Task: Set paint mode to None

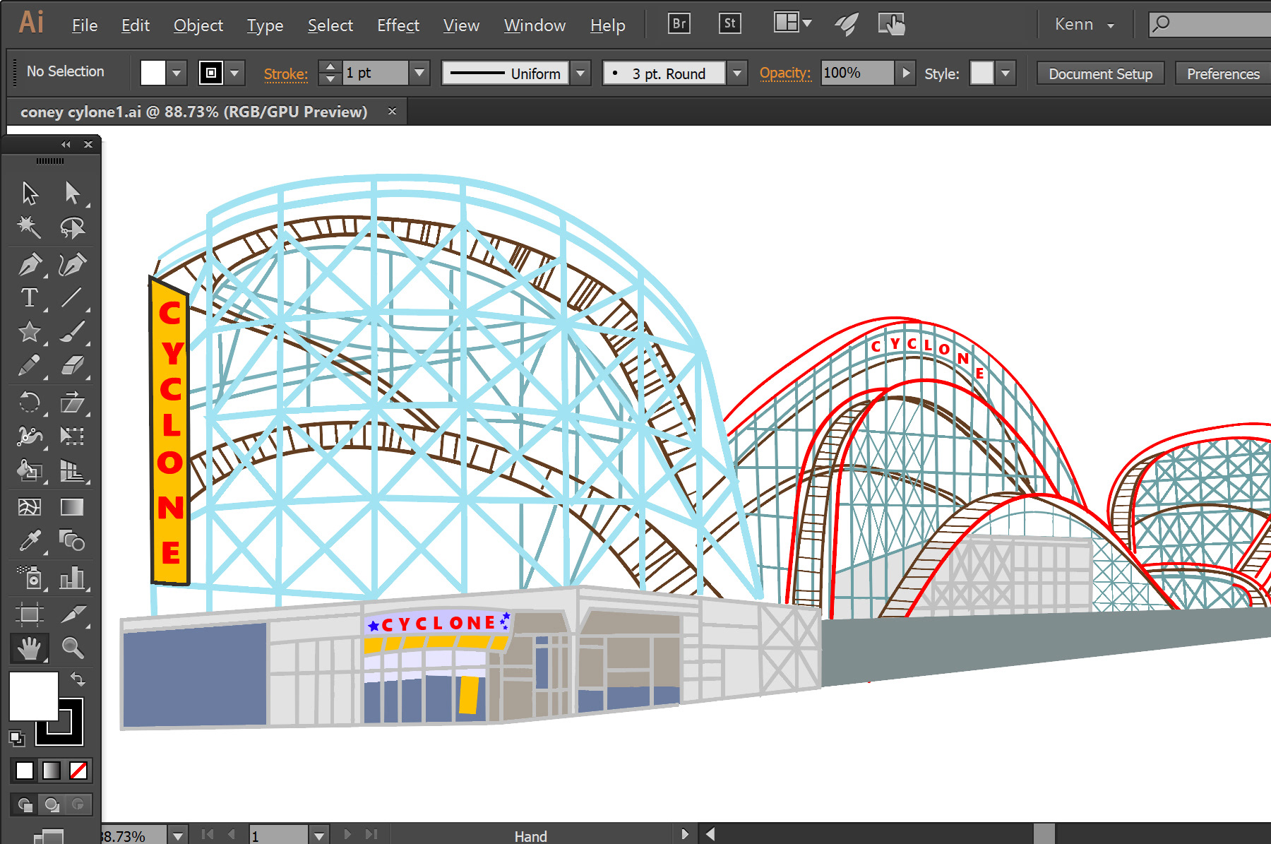Action: point(78,771)
